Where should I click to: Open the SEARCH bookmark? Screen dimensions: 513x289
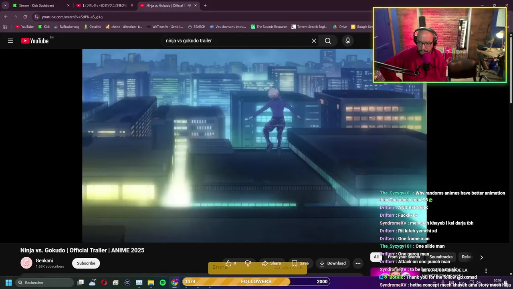[x=196, y=27]
